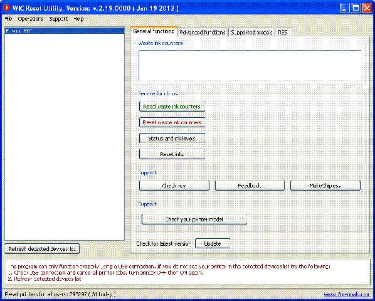Switch to the Supported models tab

[251, 32]
